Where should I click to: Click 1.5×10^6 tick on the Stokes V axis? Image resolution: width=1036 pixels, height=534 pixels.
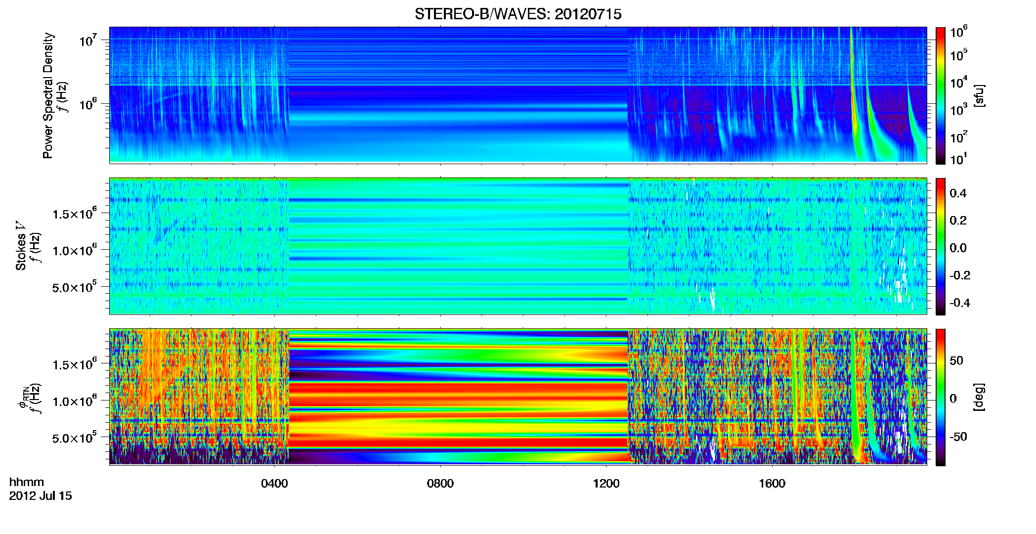75,213
